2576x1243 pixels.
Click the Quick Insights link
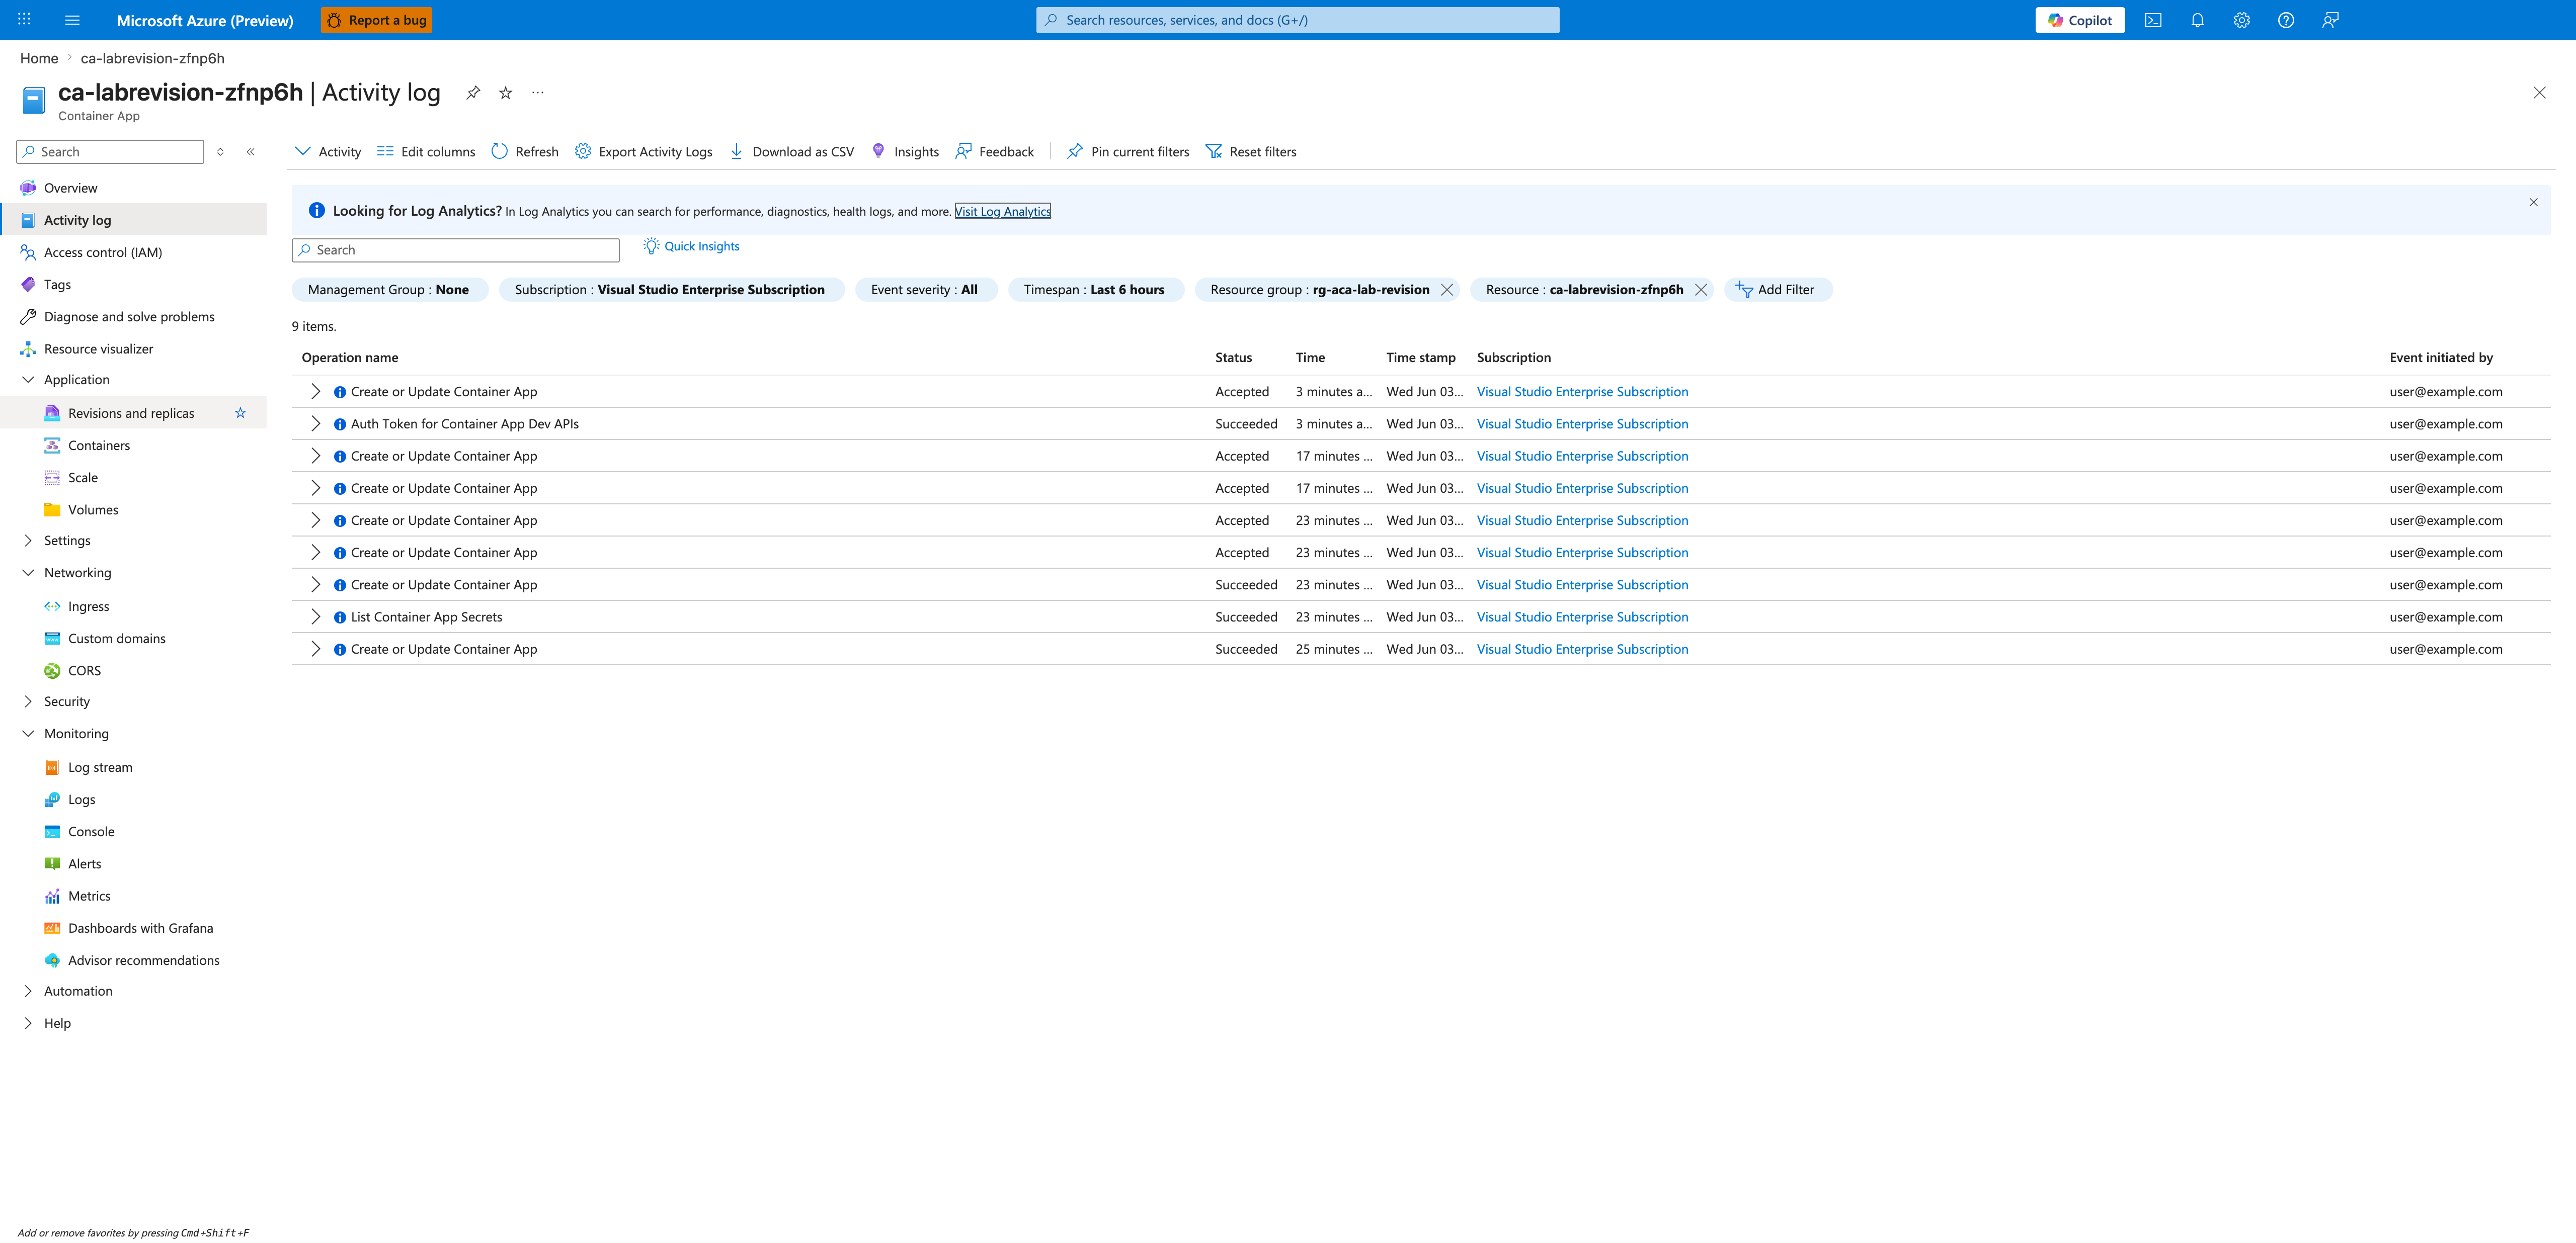tap(692, 247)
